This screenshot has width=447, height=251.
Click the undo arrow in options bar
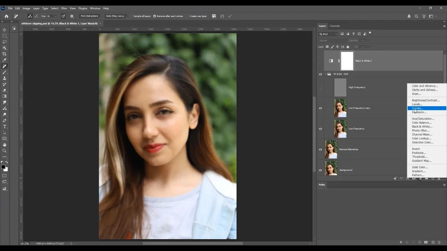click(222, 16)
